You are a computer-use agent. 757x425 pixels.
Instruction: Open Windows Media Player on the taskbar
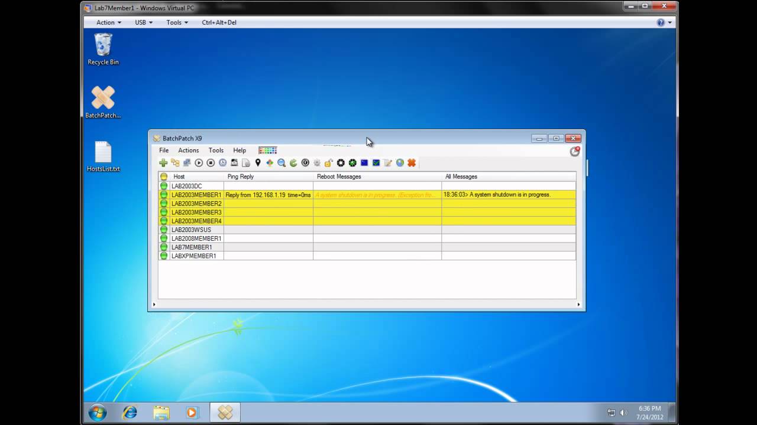(x=193, y=412)
